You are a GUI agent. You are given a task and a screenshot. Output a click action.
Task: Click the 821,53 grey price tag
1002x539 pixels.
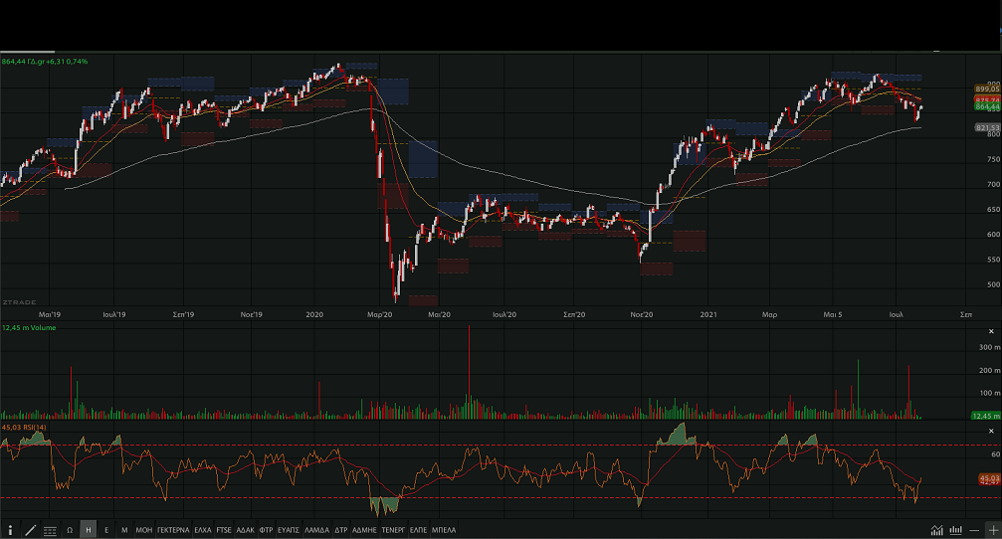pos(987,127)
